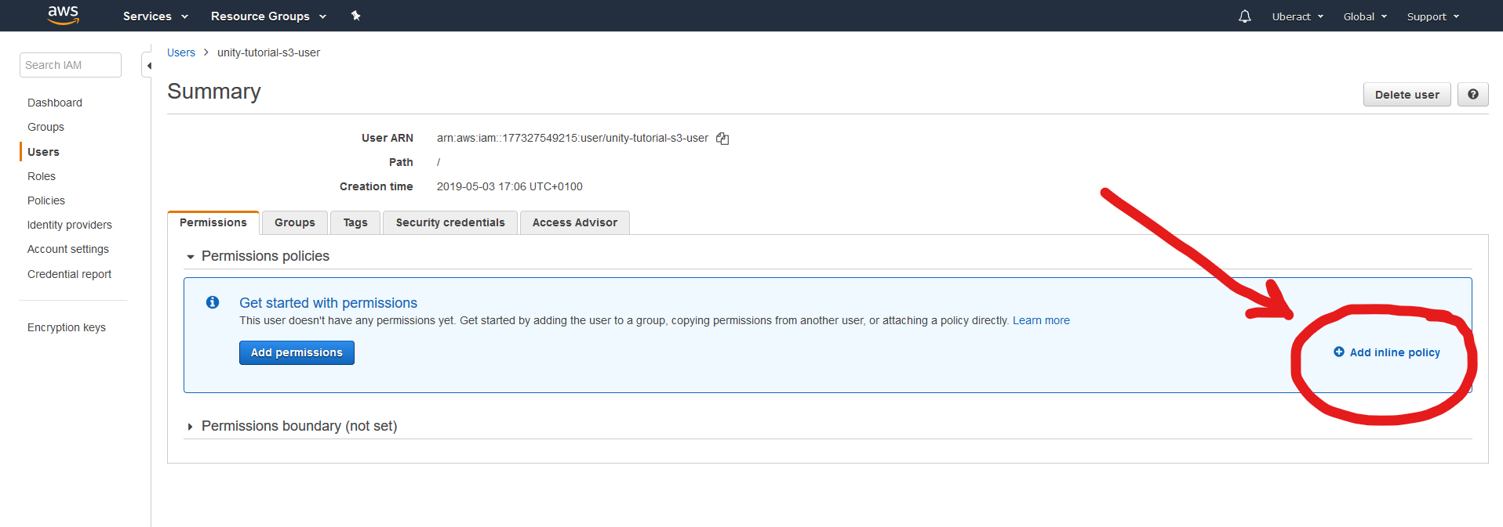Open Account settings in the sidebar
Screen dimensions: 1503x527
(68, 249)
